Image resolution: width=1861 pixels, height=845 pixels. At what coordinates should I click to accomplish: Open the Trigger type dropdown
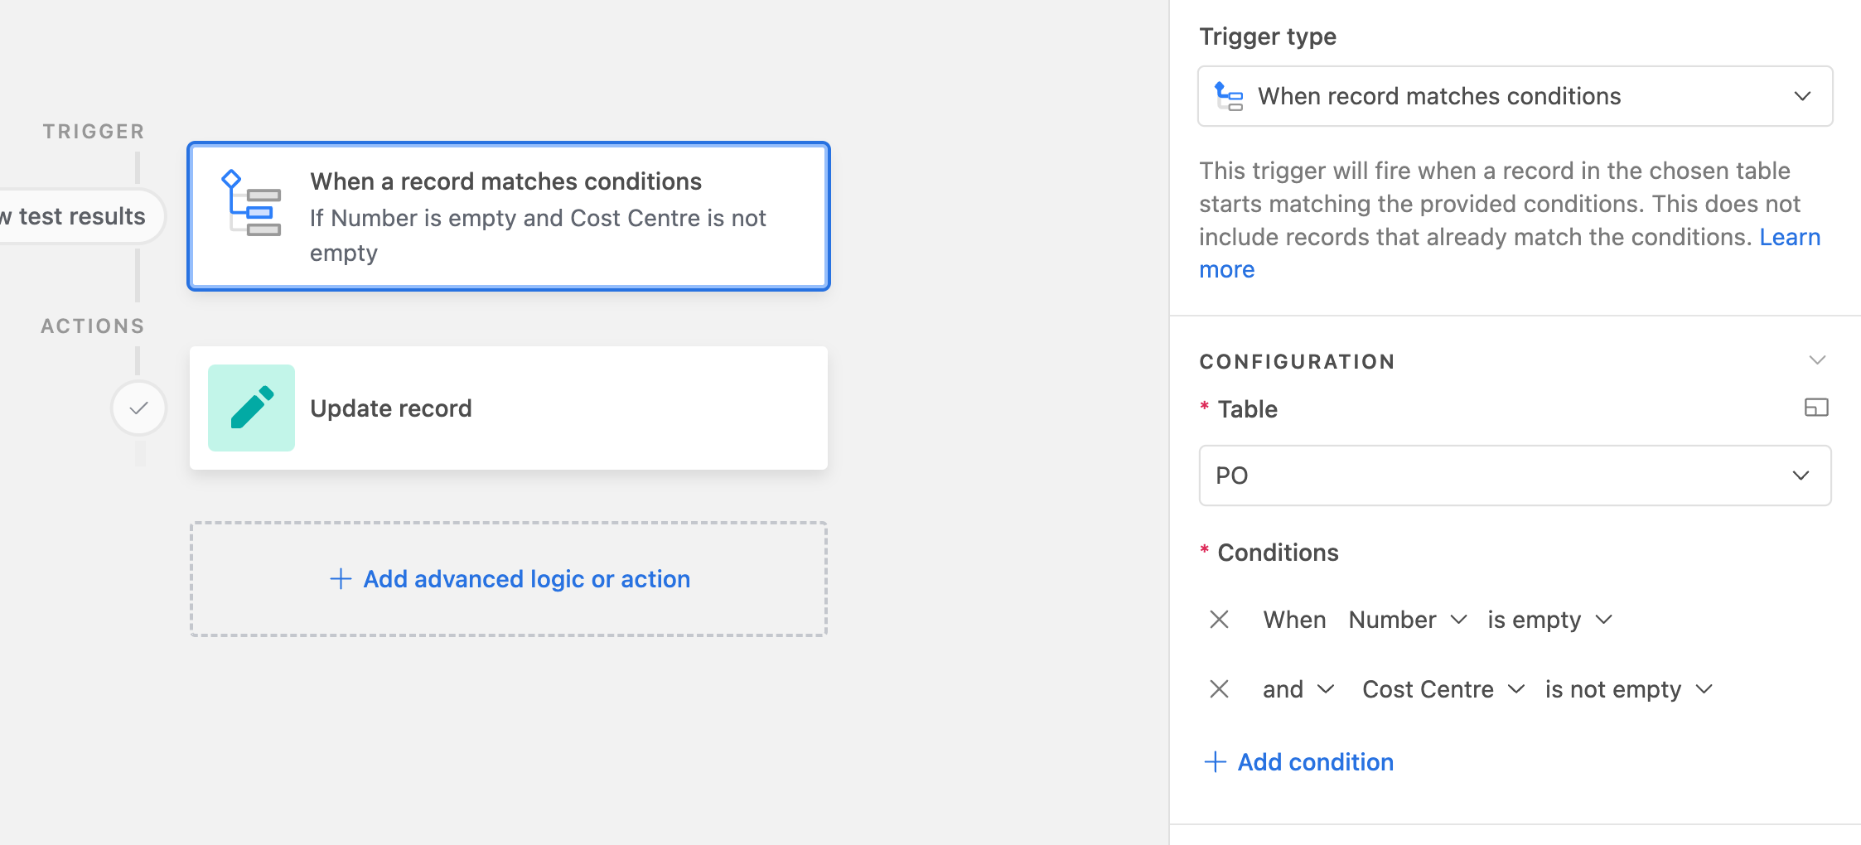pyautogui.click(x=1515, y=96)
